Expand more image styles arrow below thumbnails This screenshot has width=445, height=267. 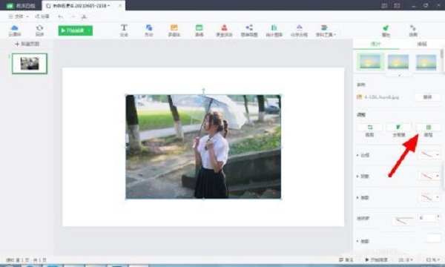pos(399,76)
